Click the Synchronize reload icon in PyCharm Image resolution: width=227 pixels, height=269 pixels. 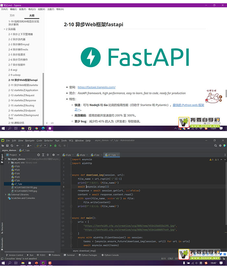click(x=12, y=146)
